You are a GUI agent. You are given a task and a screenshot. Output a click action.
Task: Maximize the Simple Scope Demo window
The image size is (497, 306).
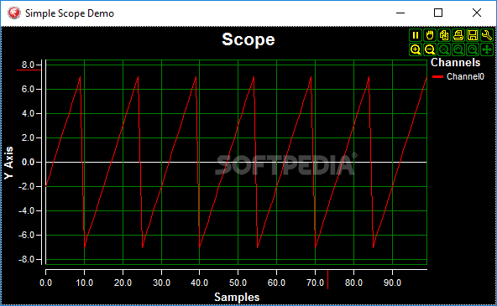pyautogui.click(x=438, y=13)
